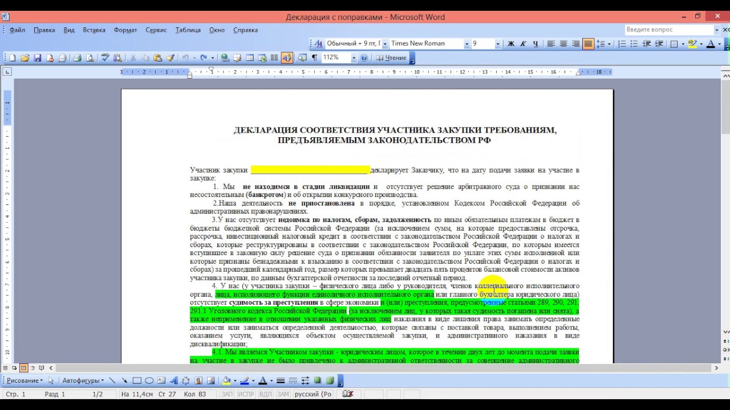Align text to the right

click(576, 44)
